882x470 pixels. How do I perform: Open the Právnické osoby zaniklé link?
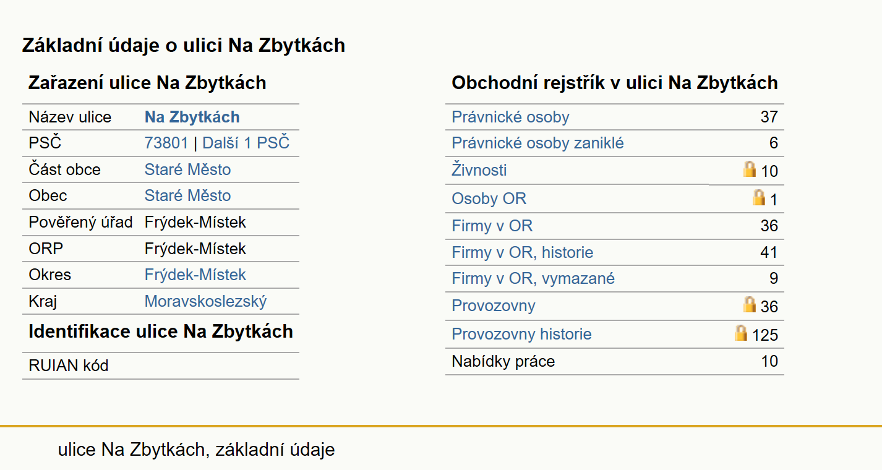(x=538, y=143)
